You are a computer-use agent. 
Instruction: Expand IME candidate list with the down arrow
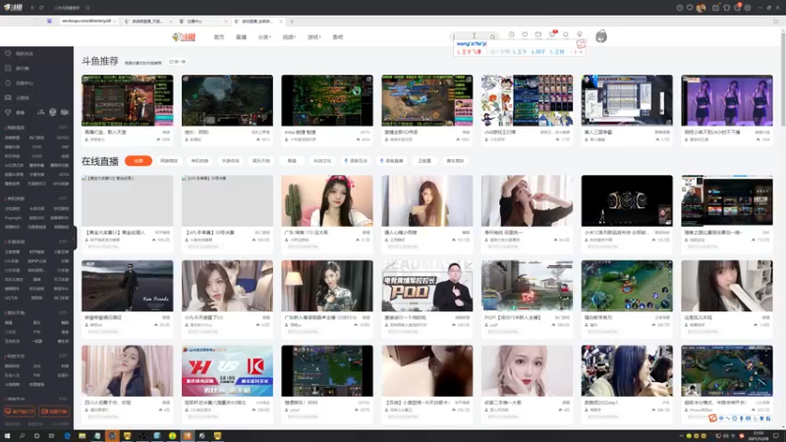581,52
